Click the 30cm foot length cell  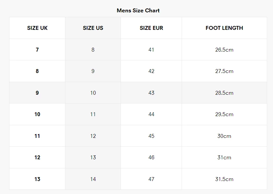pyautogui.click(x=224, y=136)
